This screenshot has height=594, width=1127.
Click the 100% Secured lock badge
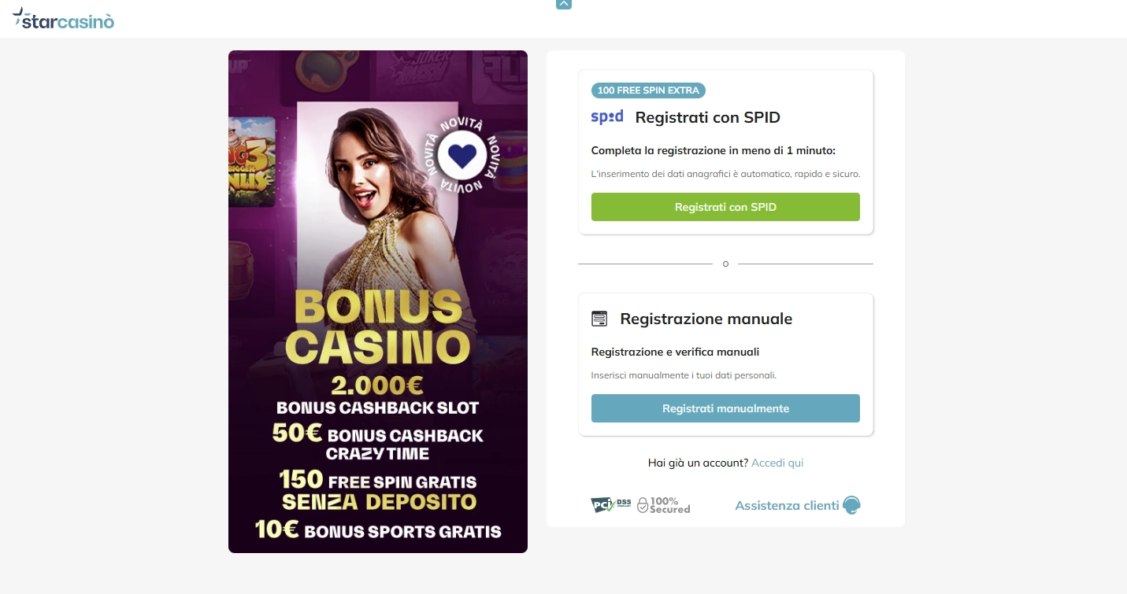[663, 505]
